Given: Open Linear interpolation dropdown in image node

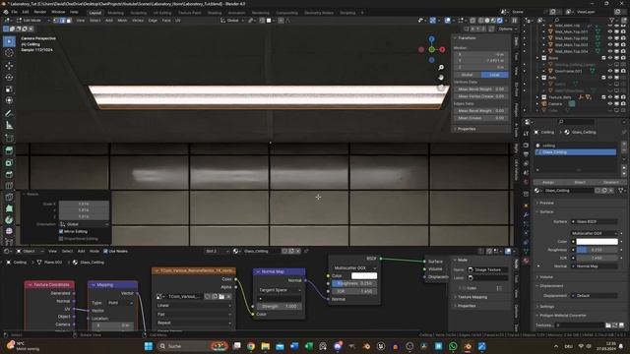Looking at the screenshot, I should [x=194, y=306].
